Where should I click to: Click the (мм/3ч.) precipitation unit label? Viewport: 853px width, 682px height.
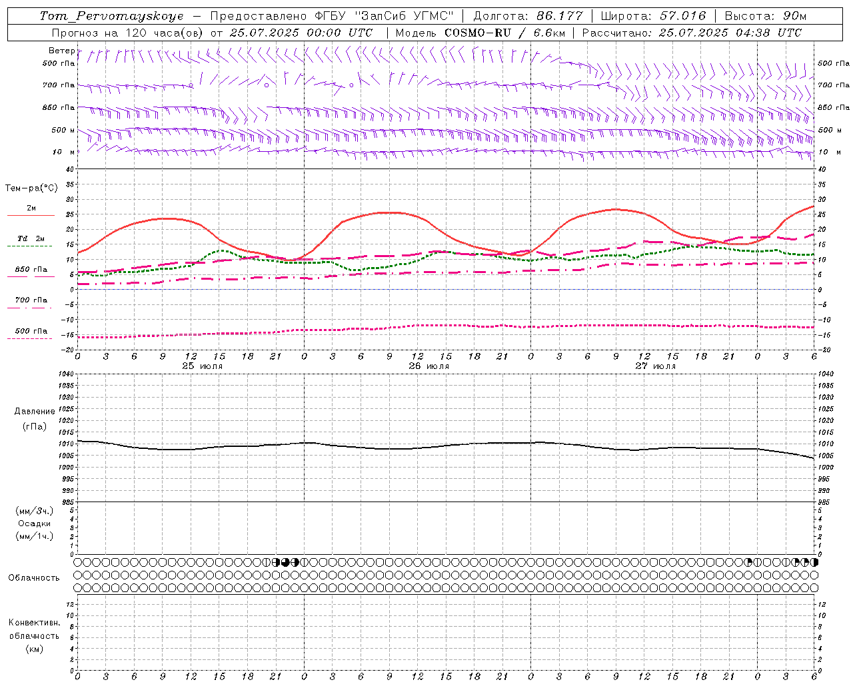[35, 511]
